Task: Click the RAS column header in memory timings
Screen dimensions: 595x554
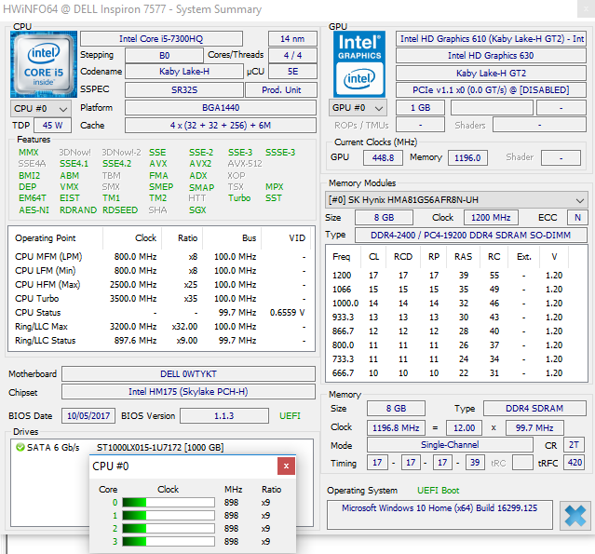Action: [x=464, y=257]
